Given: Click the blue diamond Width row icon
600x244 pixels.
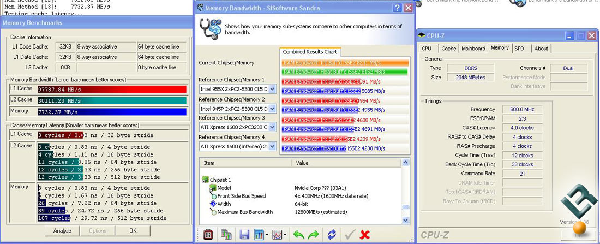Looking at the screenshot, I should pyautogui.click(x=213, y=204).
